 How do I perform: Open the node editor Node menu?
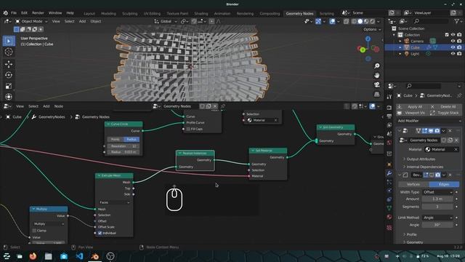(59, 106)
